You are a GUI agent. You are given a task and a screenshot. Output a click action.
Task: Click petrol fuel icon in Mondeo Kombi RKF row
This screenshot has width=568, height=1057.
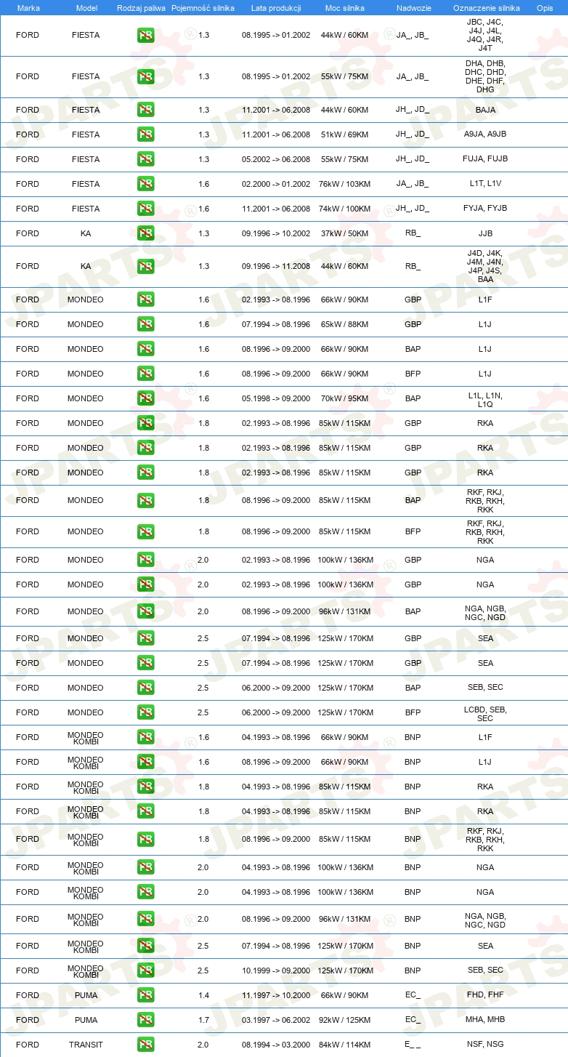[x=145, y=839]
